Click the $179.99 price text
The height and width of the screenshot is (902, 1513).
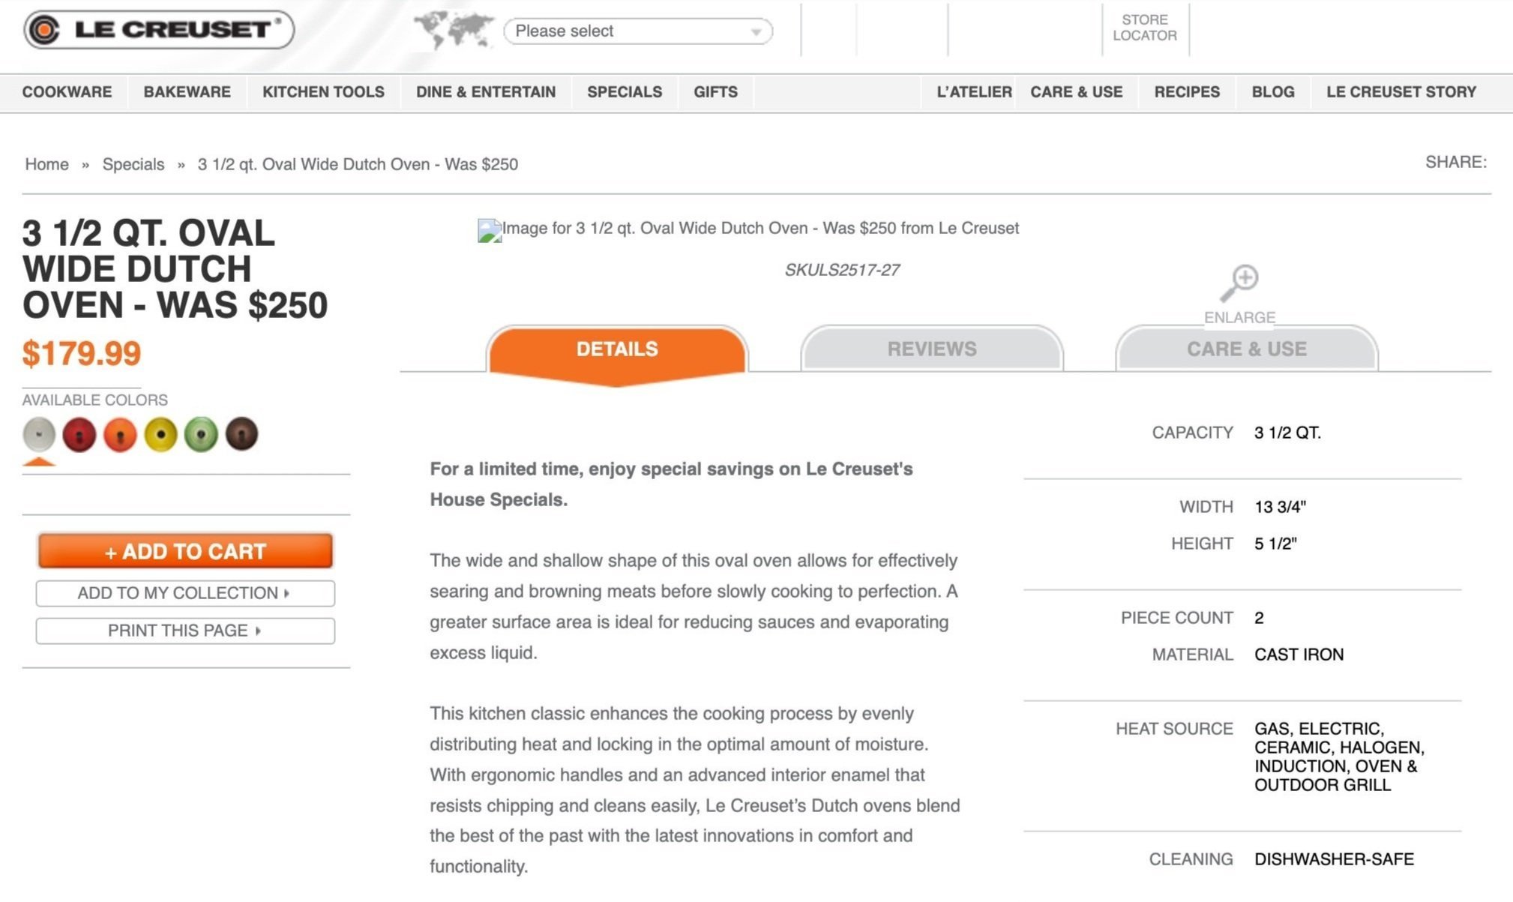(x=82, y=353)
